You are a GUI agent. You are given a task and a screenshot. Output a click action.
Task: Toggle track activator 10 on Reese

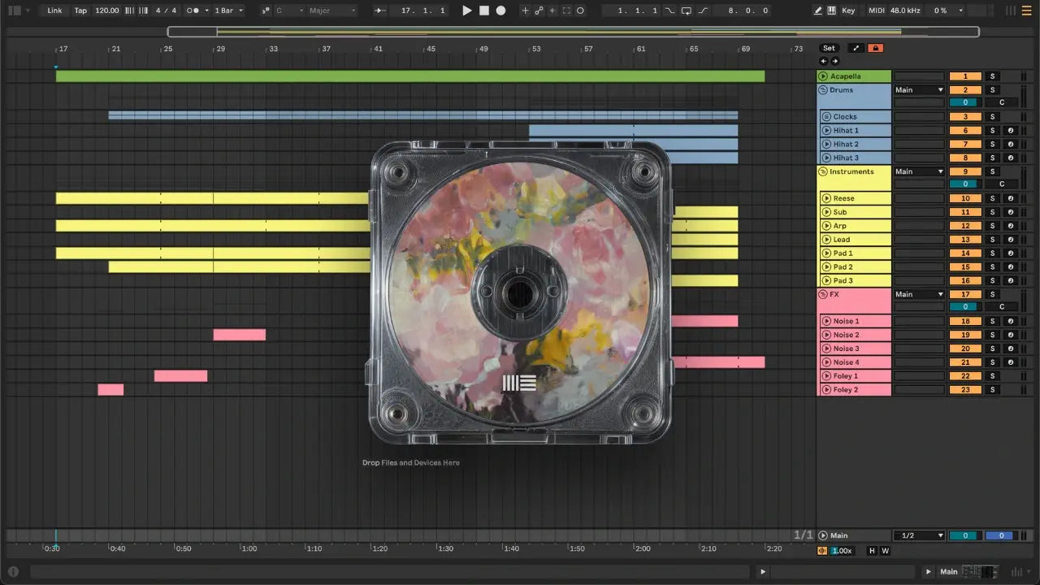(965, 198)
